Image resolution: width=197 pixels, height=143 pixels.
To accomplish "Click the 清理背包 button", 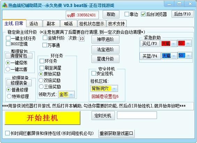I will pos(19,56).
